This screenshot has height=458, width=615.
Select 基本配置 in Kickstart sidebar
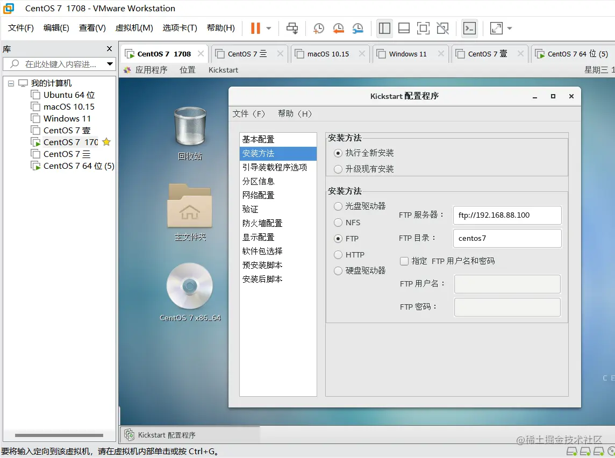tap(278, 139)
